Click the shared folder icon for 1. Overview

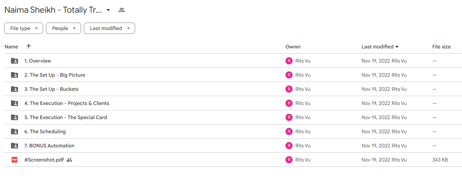[15, 61]
